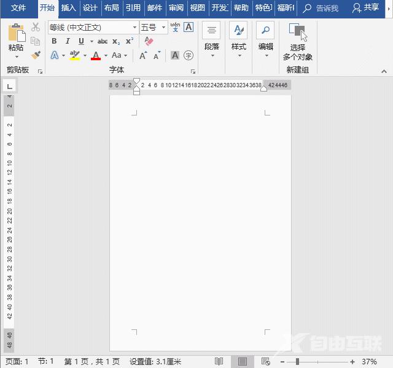This screenshot has width=393, height=368.
Task: Toggle strikethrough abc formatting
Action: tap(102, 41)
